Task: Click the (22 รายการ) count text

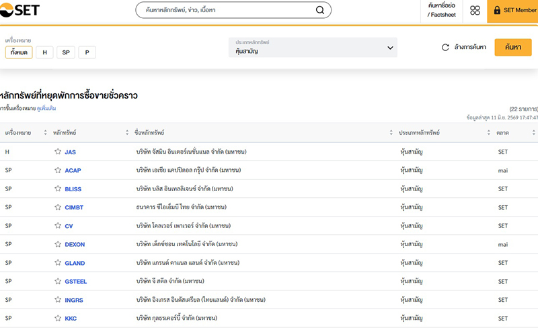Action: coord(524,109)
